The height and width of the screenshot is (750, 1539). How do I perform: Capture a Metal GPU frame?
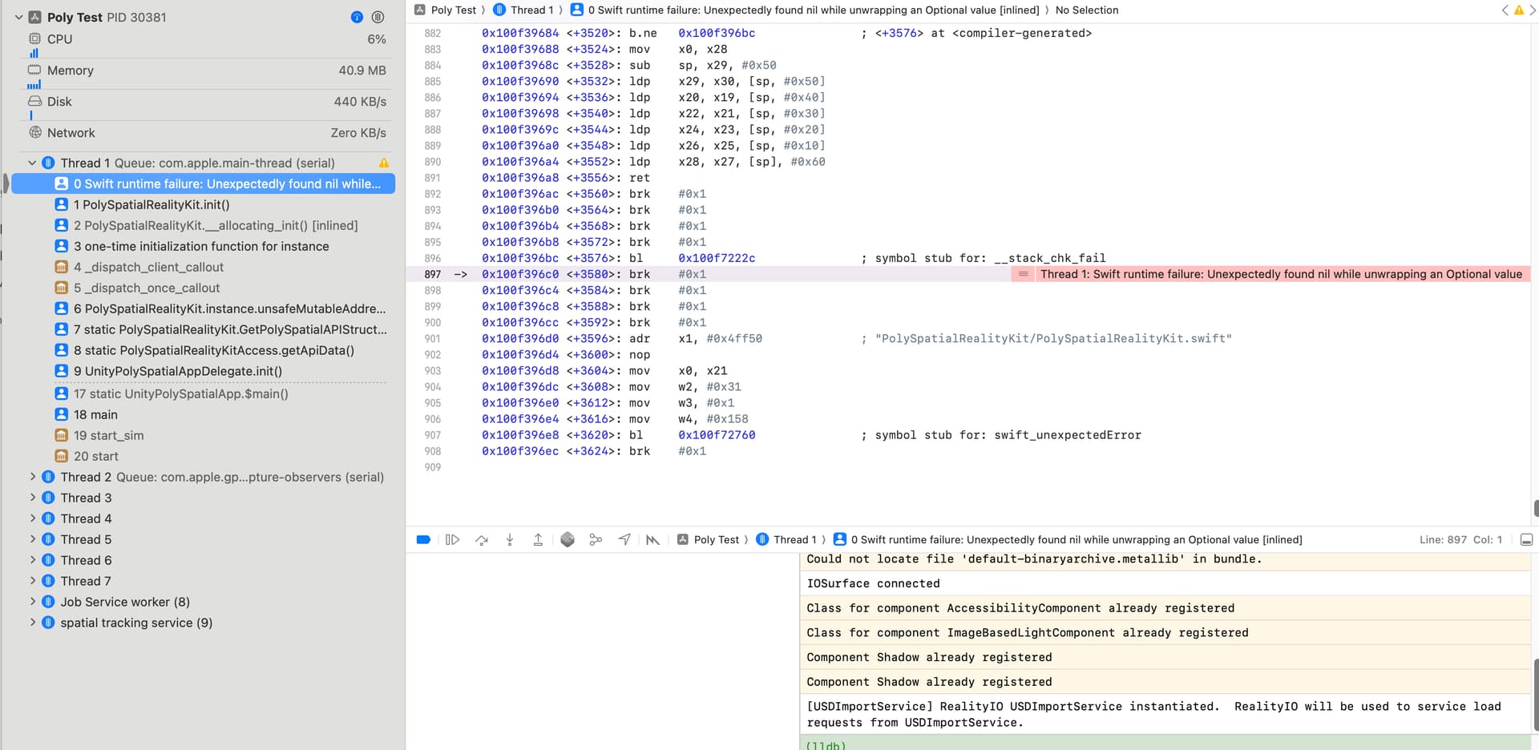652,539
